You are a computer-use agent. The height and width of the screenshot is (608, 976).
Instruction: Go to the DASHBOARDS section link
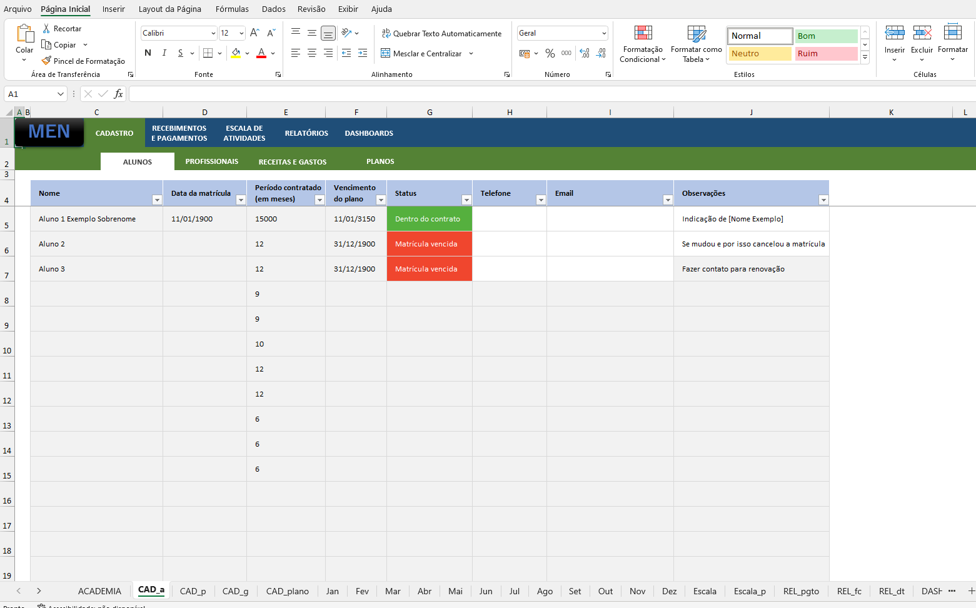point(369,133)
